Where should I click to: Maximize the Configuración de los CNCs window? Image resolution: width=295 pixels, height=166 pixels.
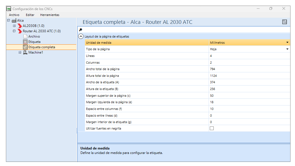271,8
